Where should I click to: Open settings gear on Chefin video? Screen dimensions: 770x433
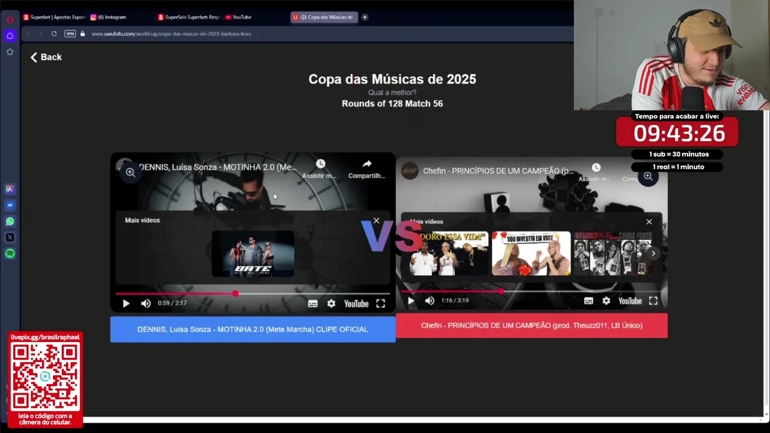[606, 301]
